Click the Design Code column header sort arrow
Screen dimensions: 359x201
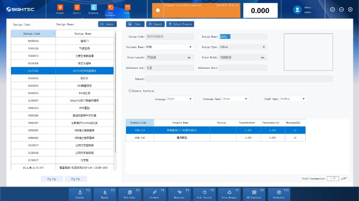click(54, 34)
